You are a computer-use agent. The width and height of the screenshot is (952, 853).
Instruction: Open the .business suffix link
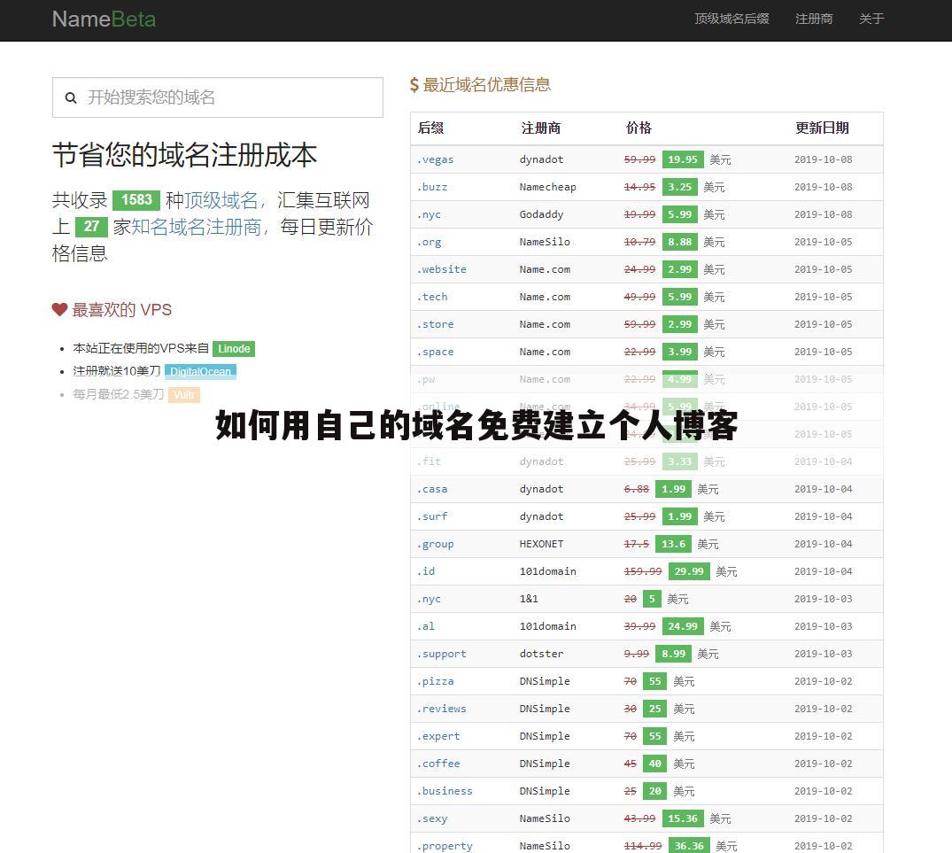click(x=445, y=791)
